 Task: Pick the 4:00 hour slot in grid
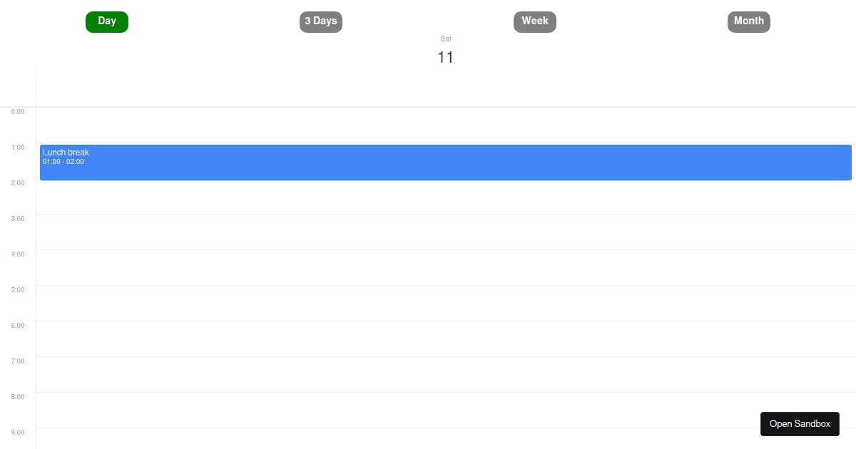point(446,267)
